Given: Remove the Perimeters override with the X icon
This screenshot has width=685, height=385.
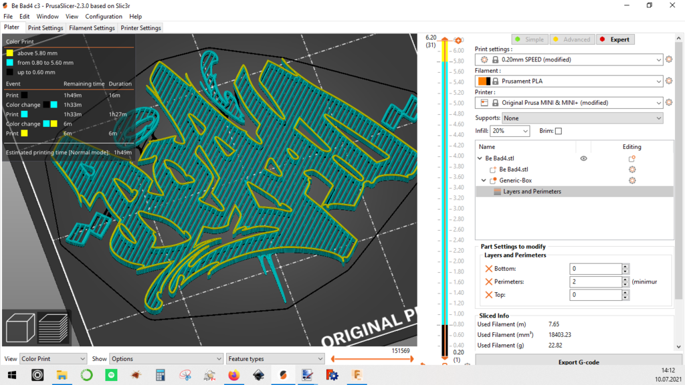Looking at the screenshot, I should 489,282.
